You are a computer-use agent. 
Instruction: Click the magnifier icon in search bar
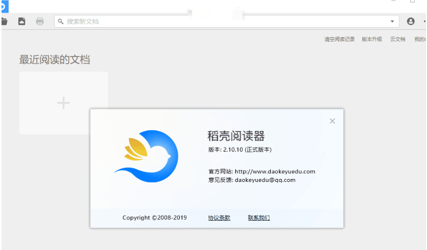pos(61,22)
